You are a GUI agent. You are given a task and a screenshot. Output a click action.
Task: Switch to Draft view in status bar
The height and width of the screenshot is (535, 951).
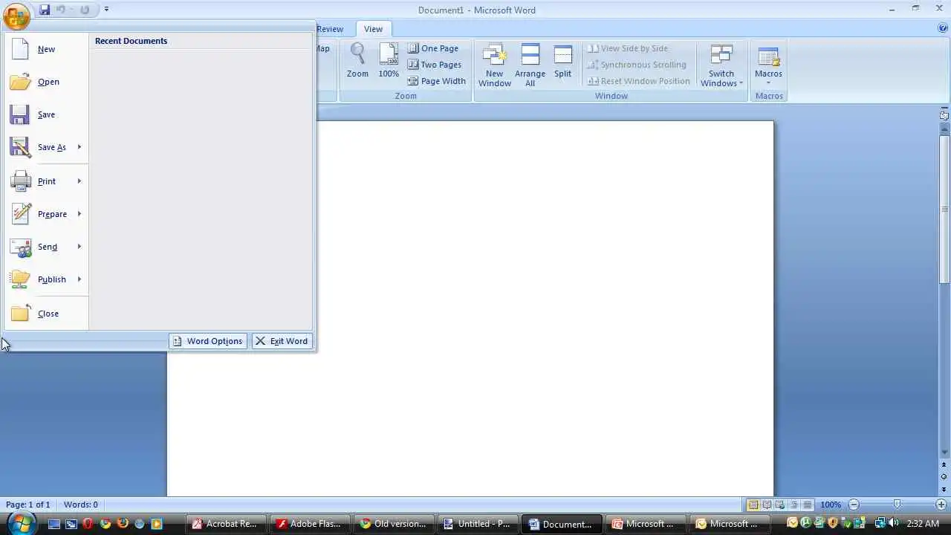[807, 505]
